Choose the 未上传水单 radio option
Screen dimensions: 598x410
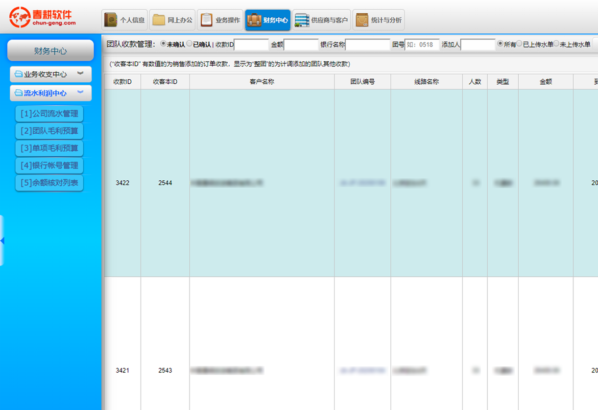pyautogui.click(x=556, y=44)
